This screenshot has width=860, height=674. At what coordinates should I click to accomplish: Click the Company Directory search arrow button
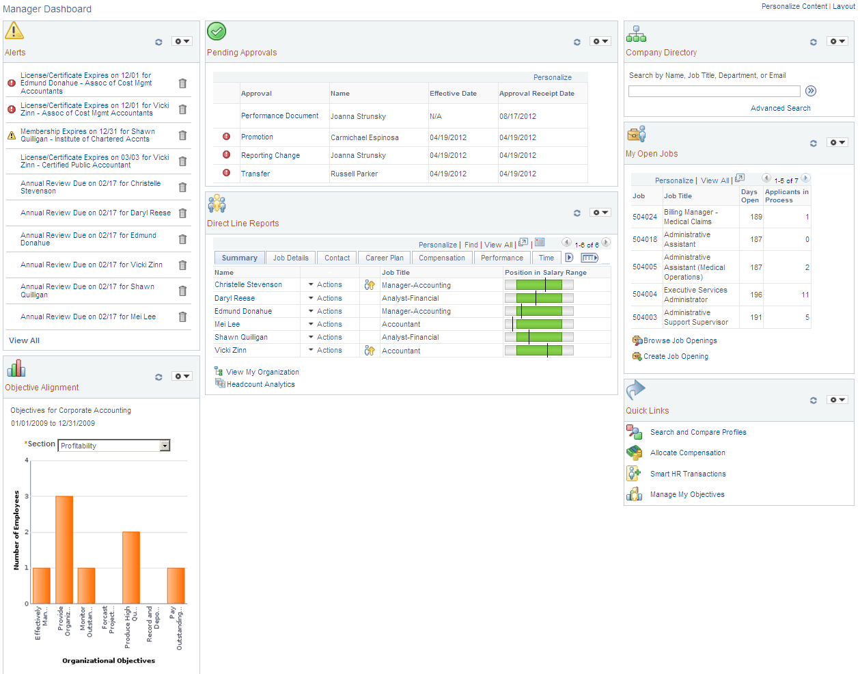[812, 90]
